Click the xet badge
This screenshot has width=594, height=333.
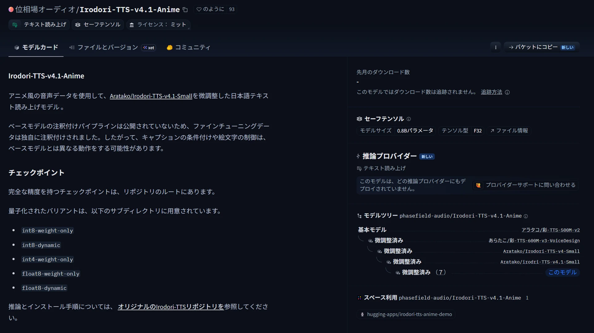[x=149, y=48]
